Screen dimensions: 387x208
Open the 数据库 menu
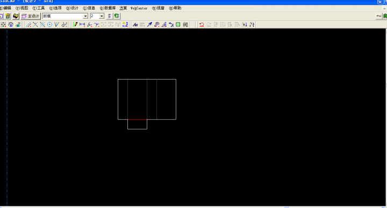[x=107, y=8]
